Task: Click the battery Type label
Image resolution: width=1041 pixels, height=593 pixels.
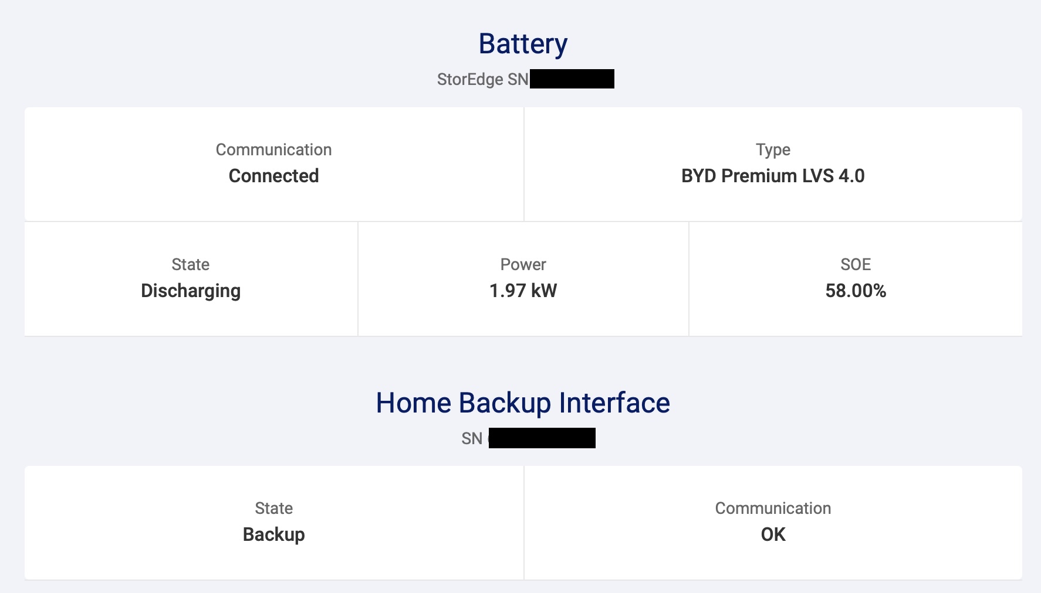Action: point(773,149)
